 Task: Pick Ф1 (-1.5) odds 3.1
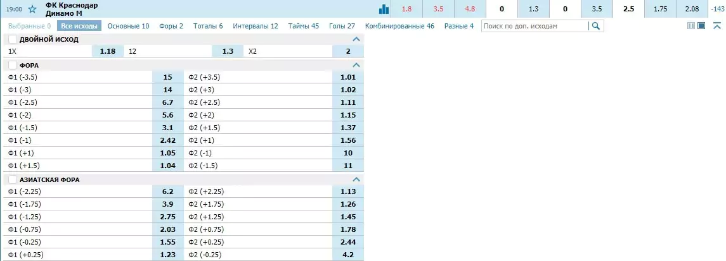tap(168, 128)
